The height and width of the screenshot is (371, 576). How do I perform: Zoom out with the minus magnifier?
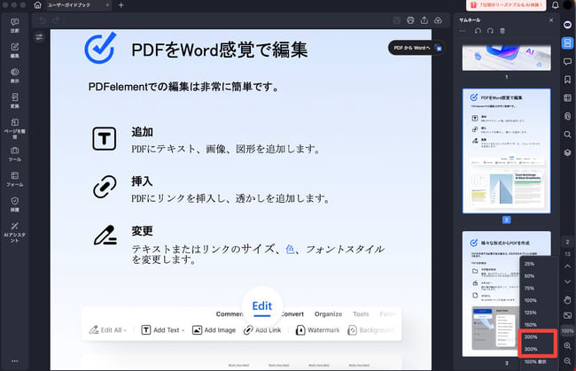[567, 361]
